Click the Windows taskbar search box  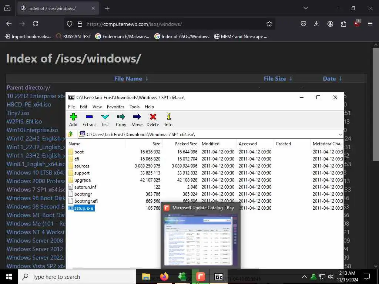point(77,277)
